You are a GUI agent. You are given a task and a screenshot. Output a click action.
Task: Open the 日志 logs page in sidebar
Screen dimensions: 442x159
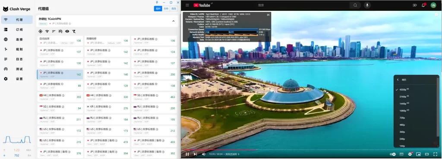pyautogui.click(x=17, y=59)
